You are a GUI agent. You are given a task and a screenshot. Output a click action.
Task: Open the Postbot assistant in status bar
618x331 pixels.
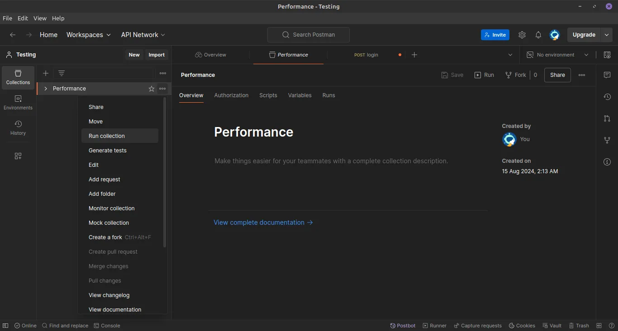coord(403,326)
